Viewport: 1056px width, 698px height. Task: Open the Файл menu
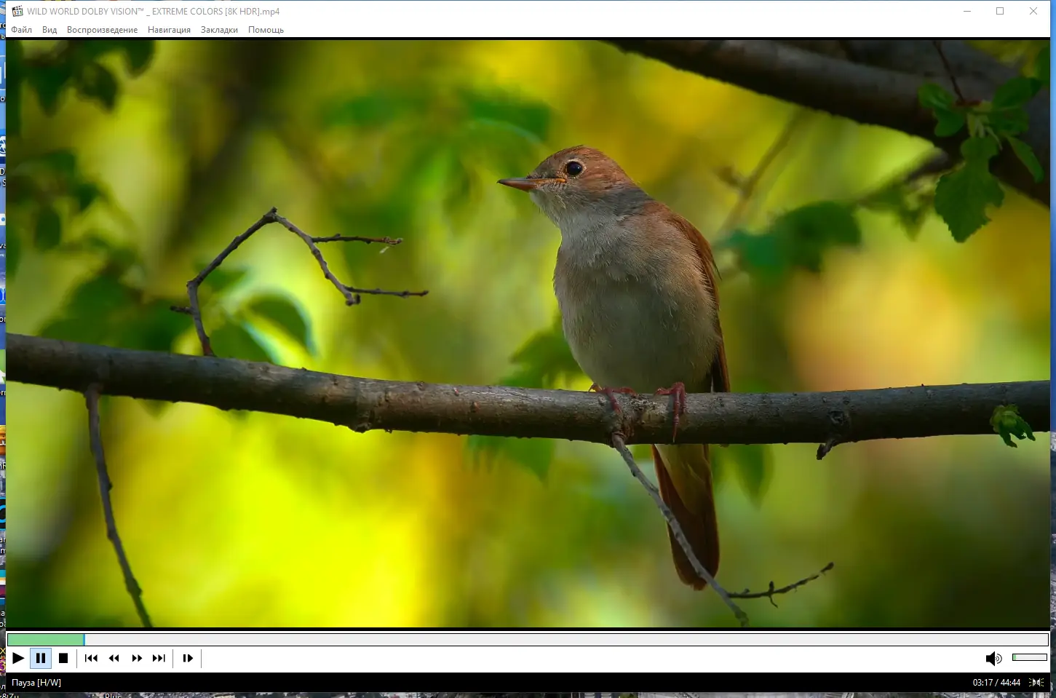[21, 30]
